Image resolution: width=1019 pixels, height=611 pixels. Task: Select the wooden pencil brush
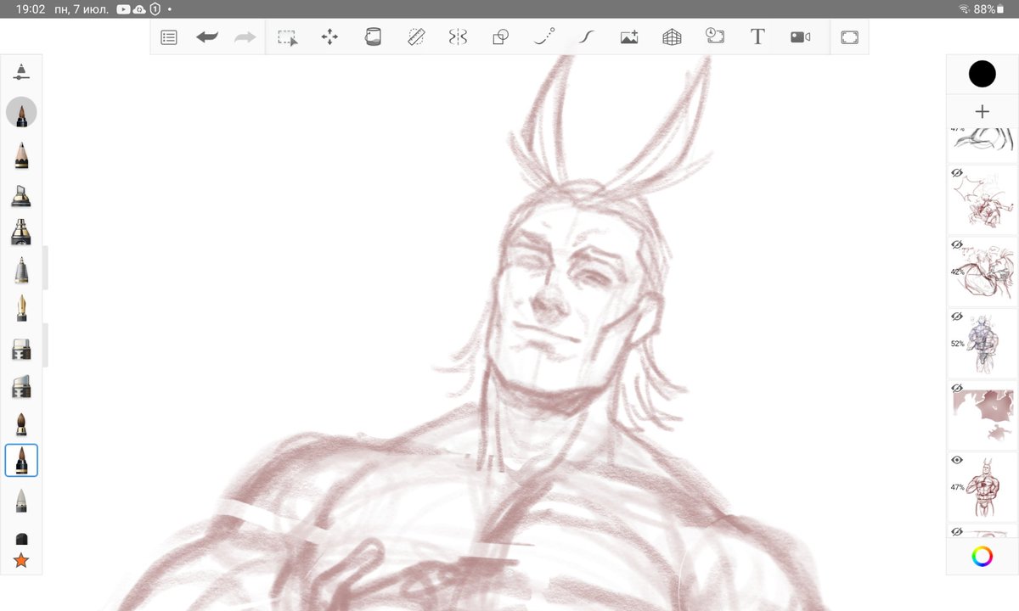21,155
